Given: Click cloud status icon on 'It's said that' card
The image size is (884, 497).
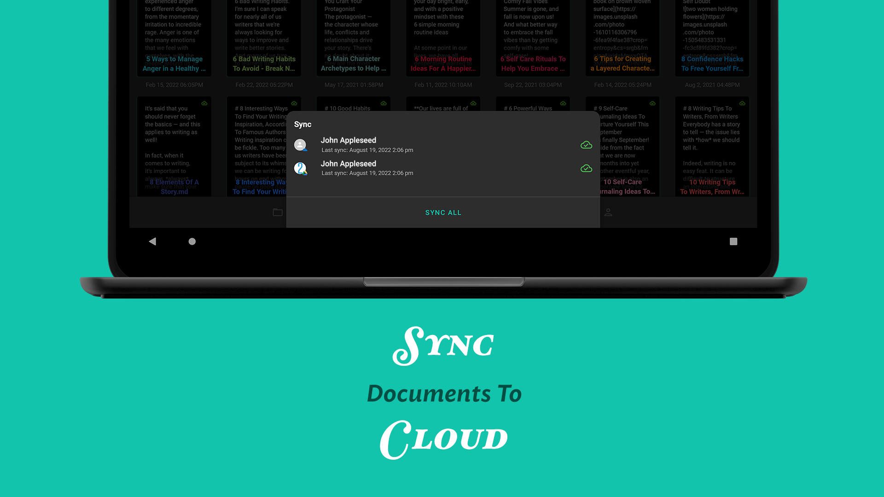Looking at the screenshot, I should coord(204,104).
